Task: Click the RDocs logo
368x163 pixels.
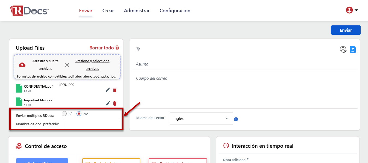Action: 30,11
